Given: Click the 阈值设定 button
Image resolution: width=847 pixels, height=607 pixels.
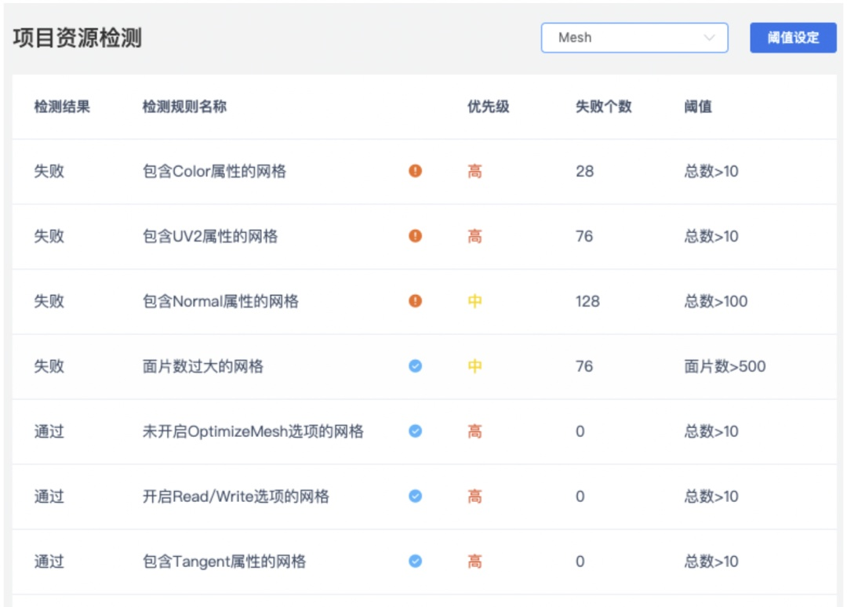Looking at the screenshot, I should (x=793, y=38).
